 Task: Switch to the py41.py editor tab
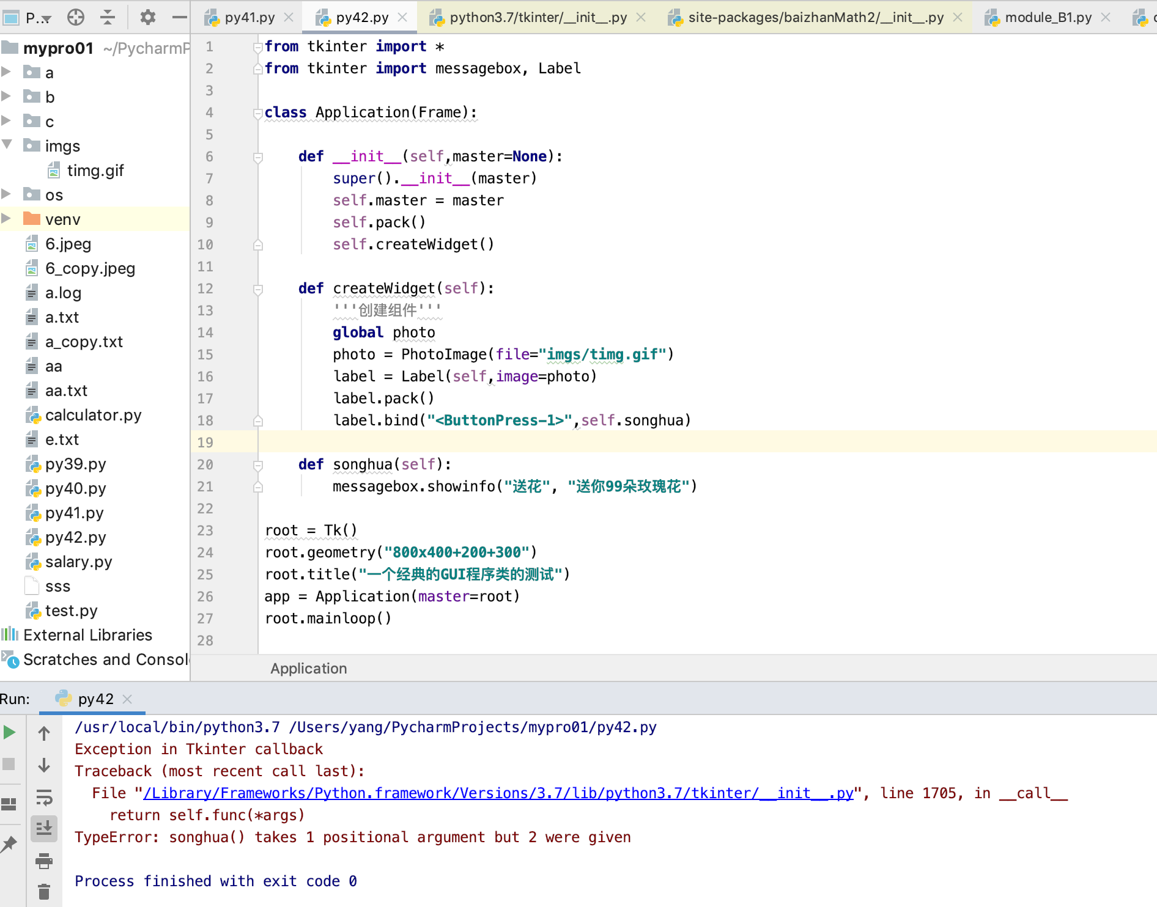click(250, 17)
